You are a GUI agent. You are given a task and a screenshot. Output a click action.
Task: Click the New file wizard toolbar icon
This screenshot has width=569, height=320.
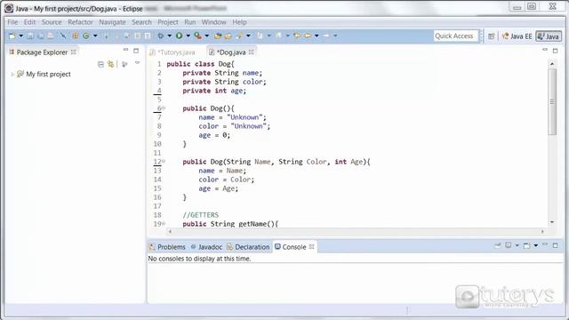pyautogui.click(x=12, y=36)
